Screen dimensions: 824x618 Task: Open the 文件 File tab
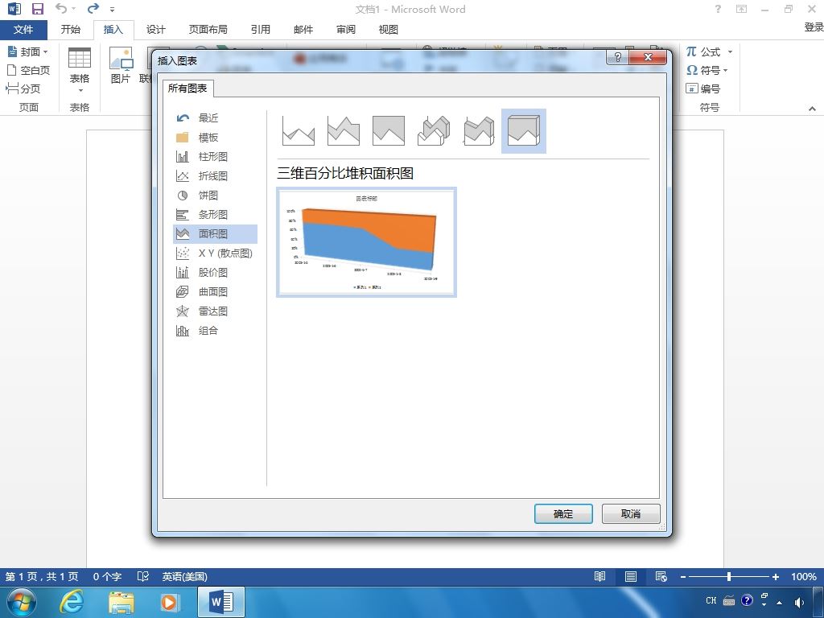coord(23,30)
